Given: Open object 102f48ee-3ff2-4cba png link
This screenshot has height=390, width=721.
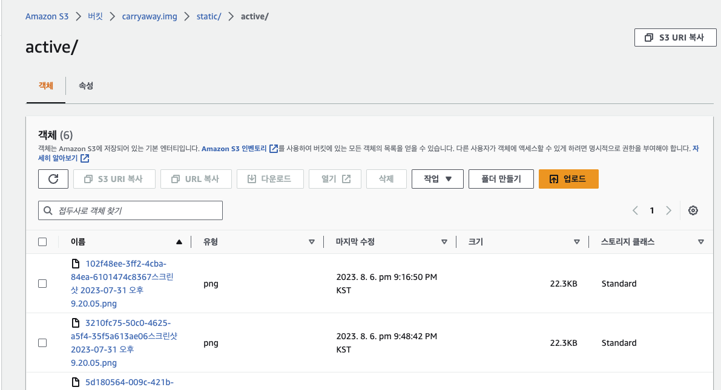Looking at the screenshot, I should pyautogui.click(x=122, y=284).
